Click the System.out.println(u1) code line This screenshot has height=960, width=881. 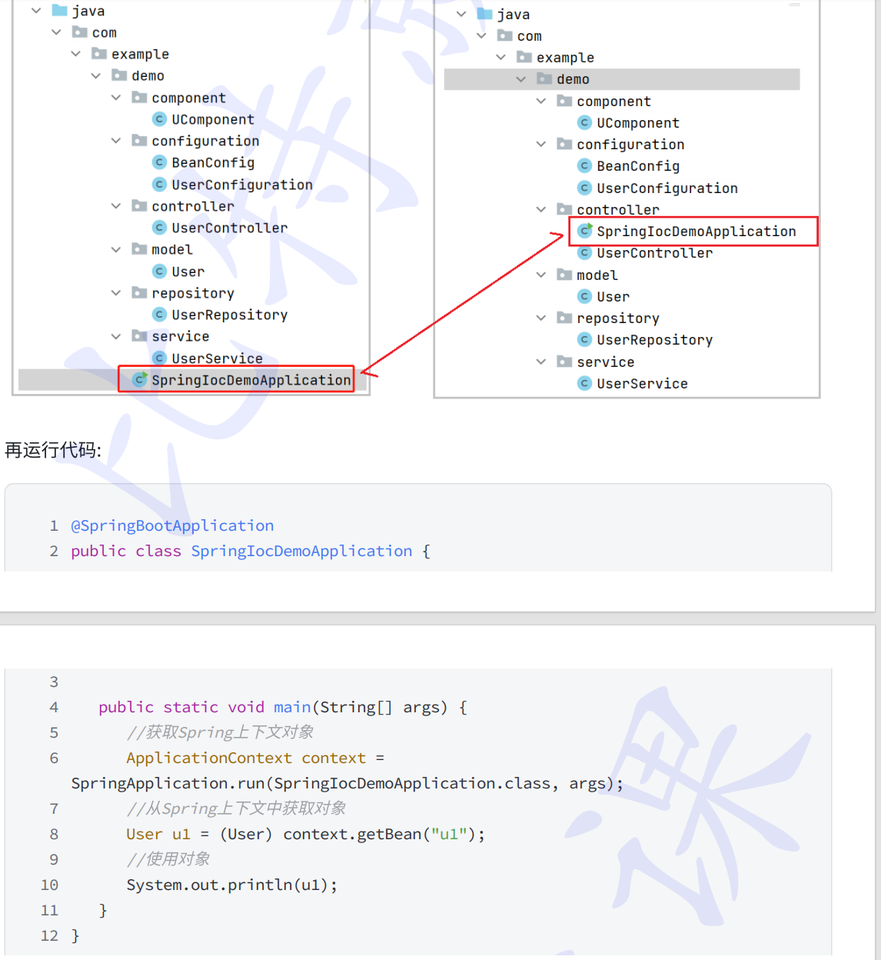point(232,885)
